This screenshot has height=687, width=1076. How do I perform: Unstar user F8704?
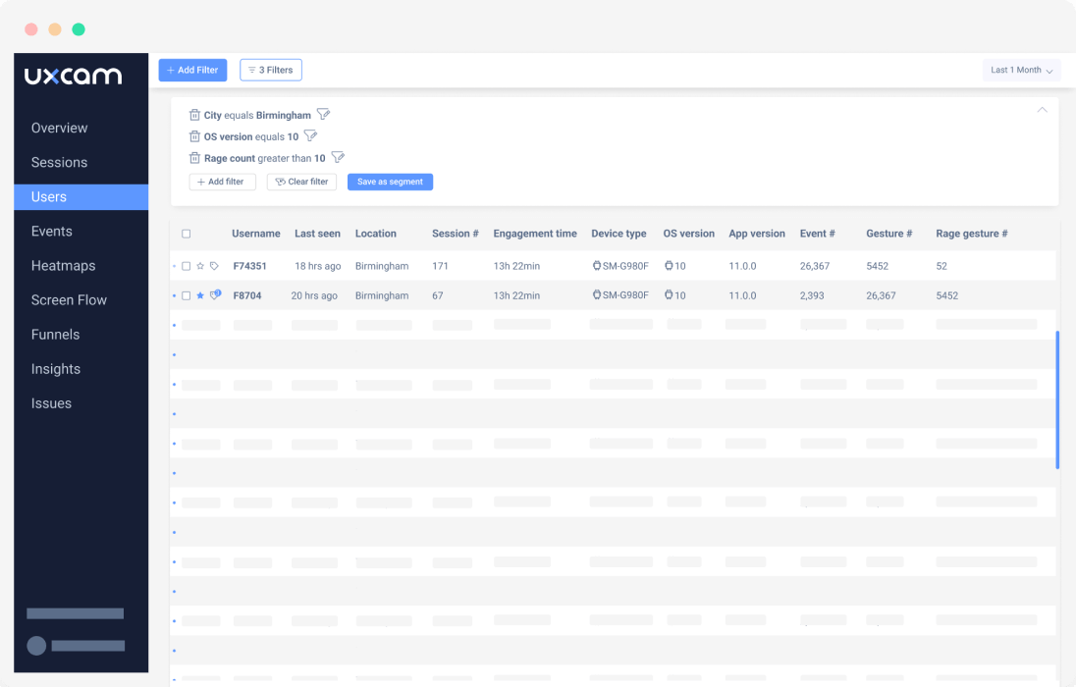(202, 295)
